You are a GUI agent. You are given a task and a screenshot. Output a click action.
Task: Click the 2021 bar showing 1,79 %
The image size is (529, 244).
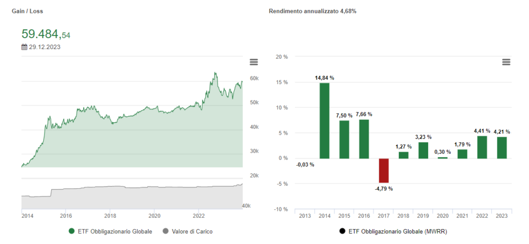[x=462, y=154]
